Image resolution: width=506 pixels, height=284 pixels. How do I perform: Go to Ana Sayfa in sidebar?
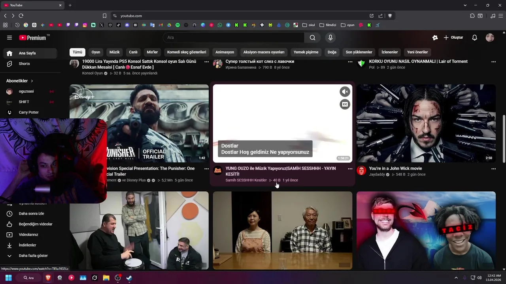click(30, 53)
